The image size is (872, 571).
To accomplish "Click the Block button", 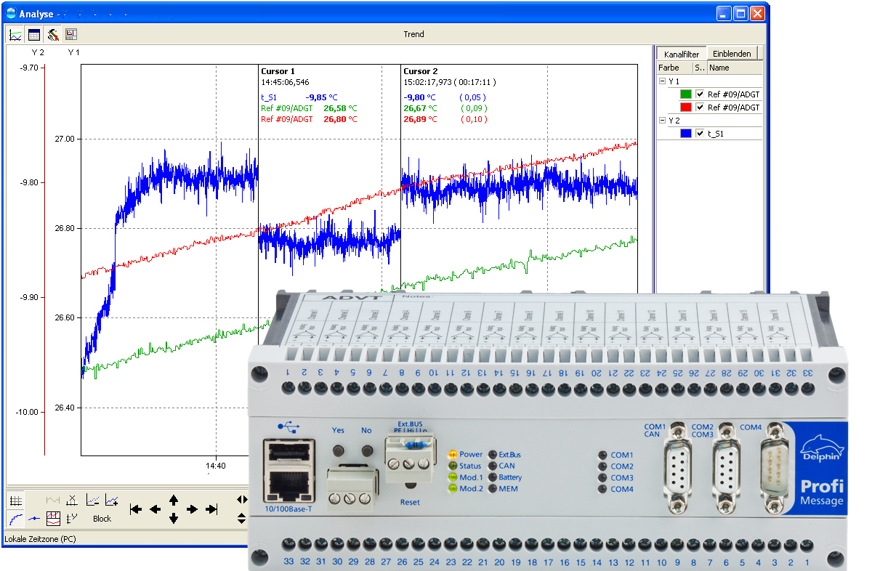I will [102, 519].
